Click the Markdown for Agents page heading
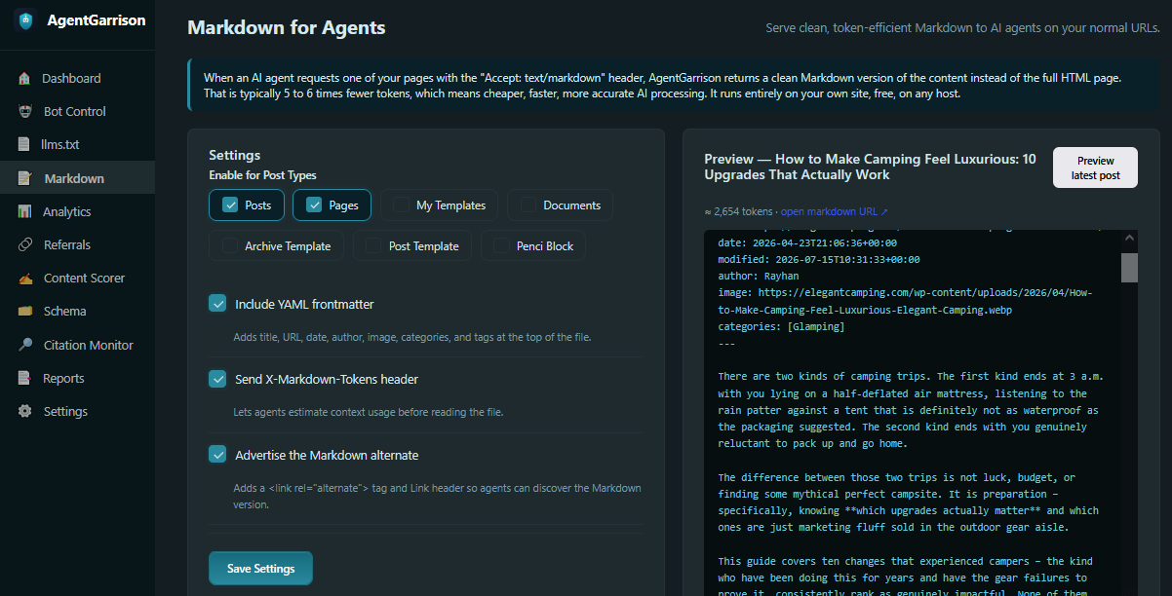1172x596 pixels. (x=286, y=27)
